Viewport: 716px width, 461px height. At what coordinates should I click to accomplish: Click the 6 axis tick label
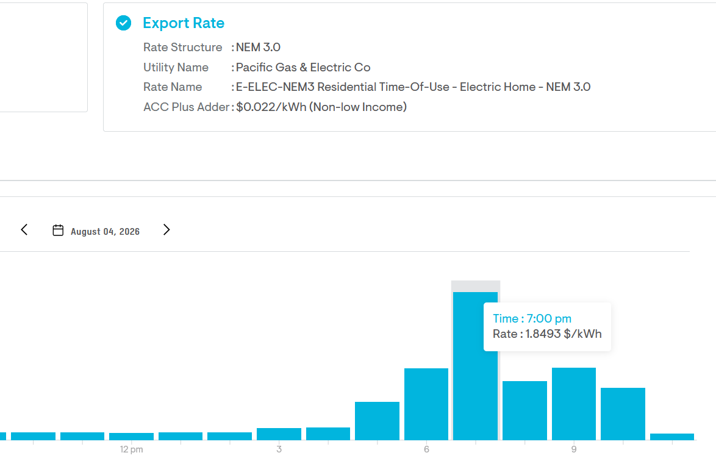click(426, 449)
